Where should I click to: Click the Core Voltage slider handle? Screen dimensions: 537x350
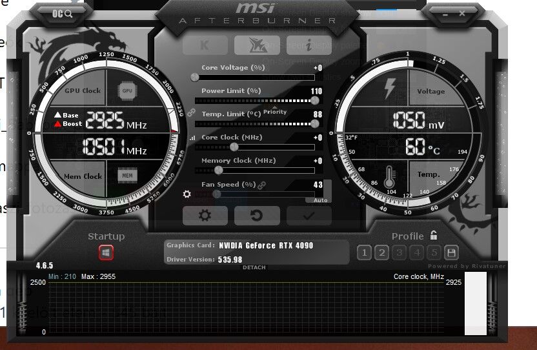(195, 77)
